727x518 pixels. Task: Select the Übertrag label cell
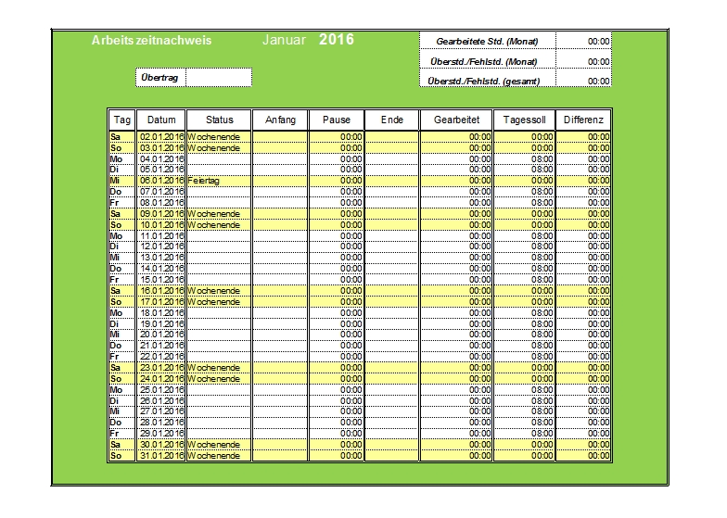click(160, 78)
